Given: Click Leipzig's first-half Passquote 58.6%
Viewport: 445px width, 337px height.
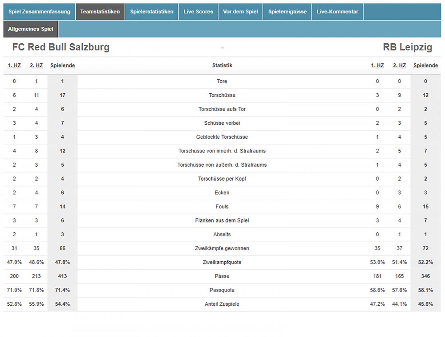Looking at the screenshot, I should pos(377,290).
